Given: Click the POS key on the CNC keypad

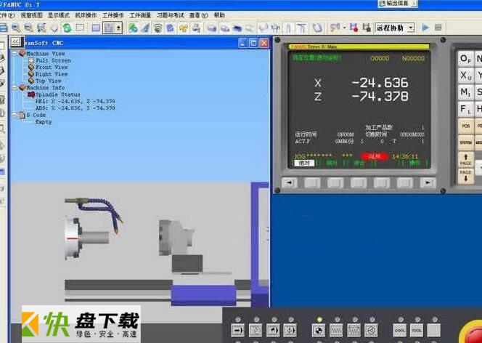Looking at the screenshot, I should click(x=466, y=126).
